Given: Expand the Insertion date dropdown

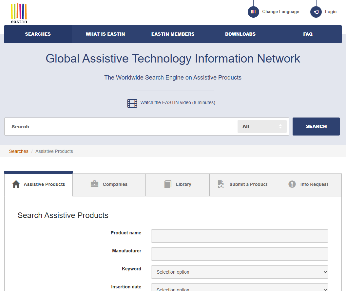Looking at the screenshot, I should click(240, 288).
